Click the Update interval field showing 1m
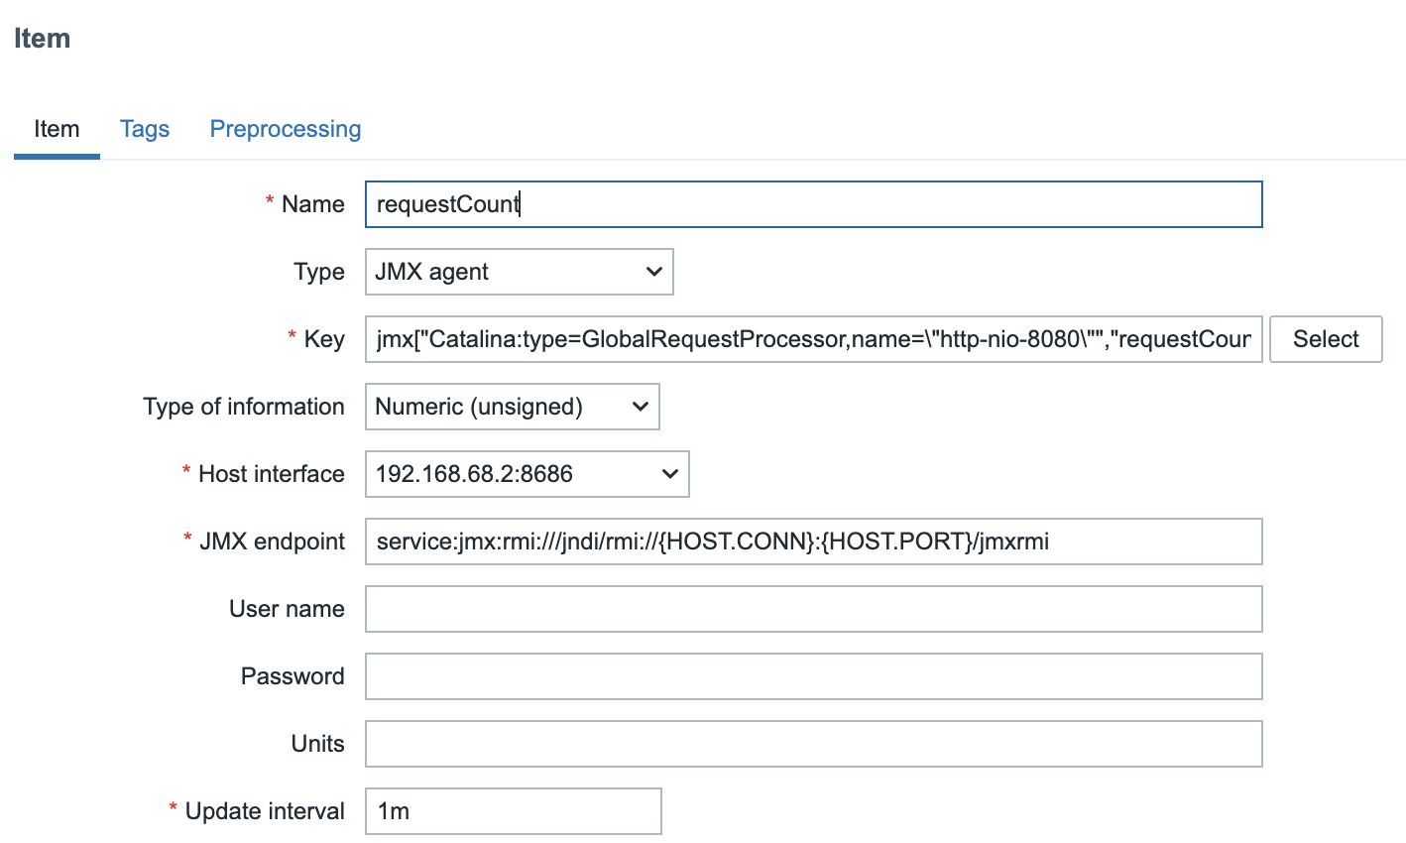The width and height of the screenshot is (1406, 843). tap(513, 811)
